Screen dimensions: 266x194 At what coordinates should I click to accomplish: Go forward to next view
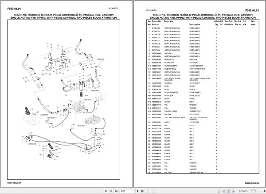(153, 191)
